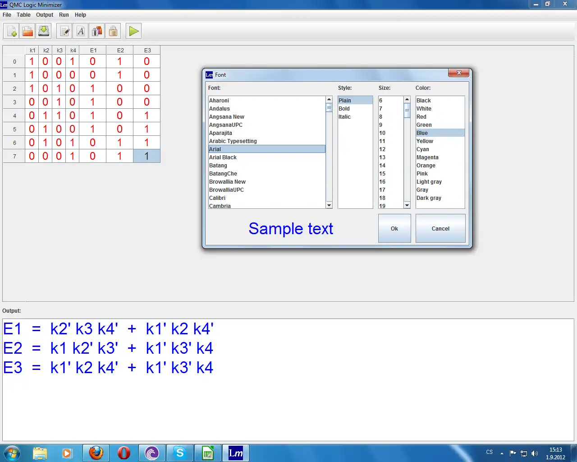577x462 pixels.
Task: Open the Output menu
Action: click(x=45, y=15)
